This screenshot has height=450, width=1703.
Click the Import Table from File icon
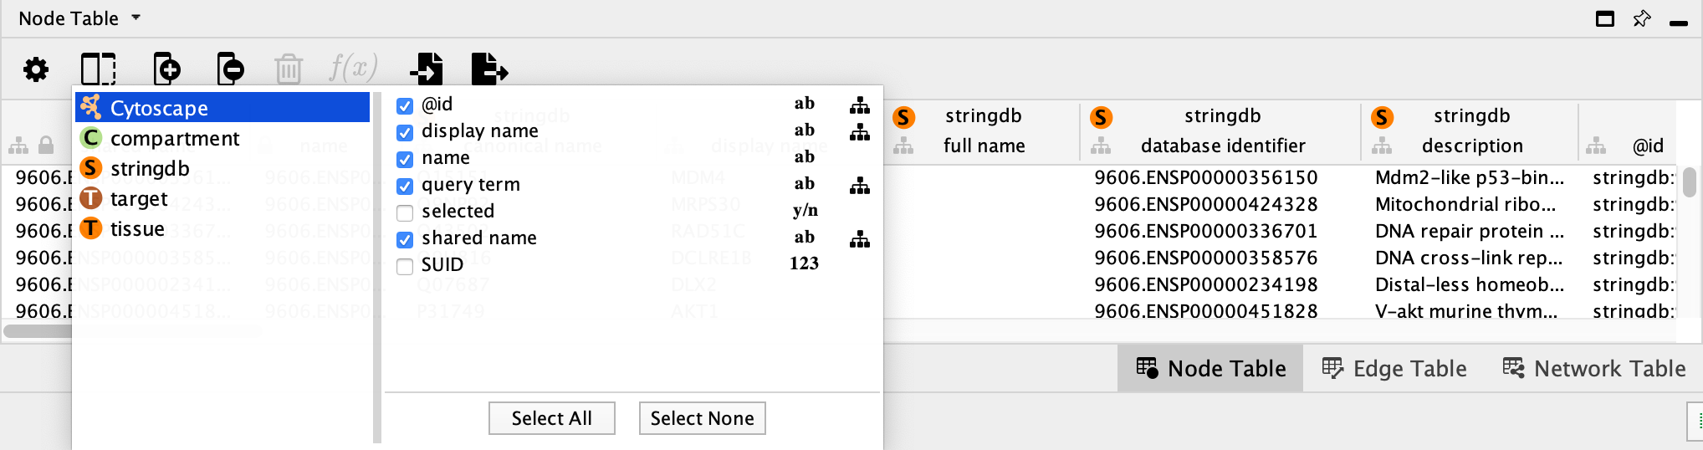pyautogui.click(x=427, y=69)
